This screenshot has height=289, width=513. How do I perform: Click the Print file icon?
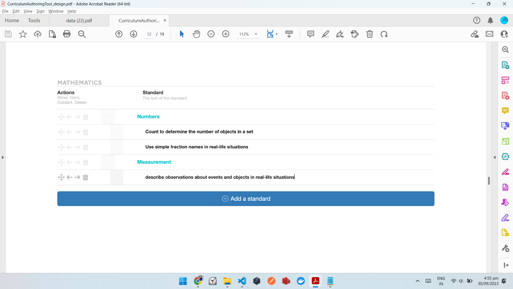point(67,34)
